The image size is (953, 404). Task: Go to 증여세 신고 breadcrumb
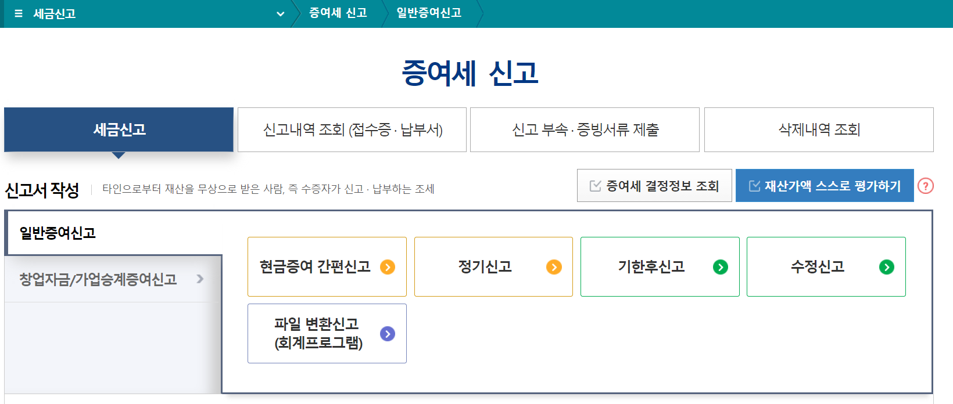coord(338,13)
